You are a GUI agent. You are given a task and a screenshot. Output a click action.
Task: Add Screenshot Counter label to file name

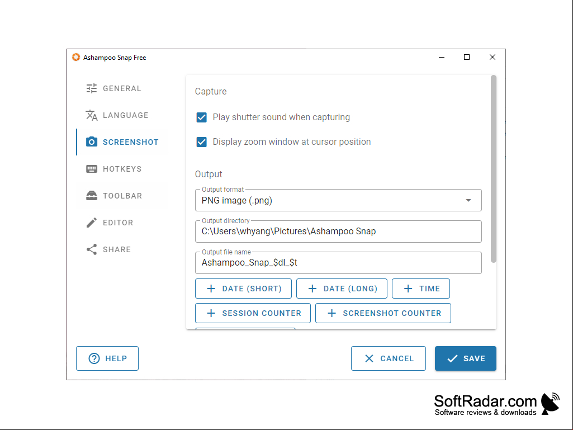[392, 313]
